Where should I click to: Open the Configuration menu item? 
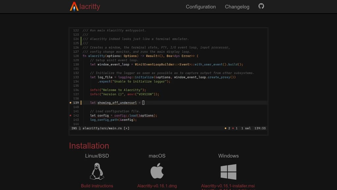(201, 7)
